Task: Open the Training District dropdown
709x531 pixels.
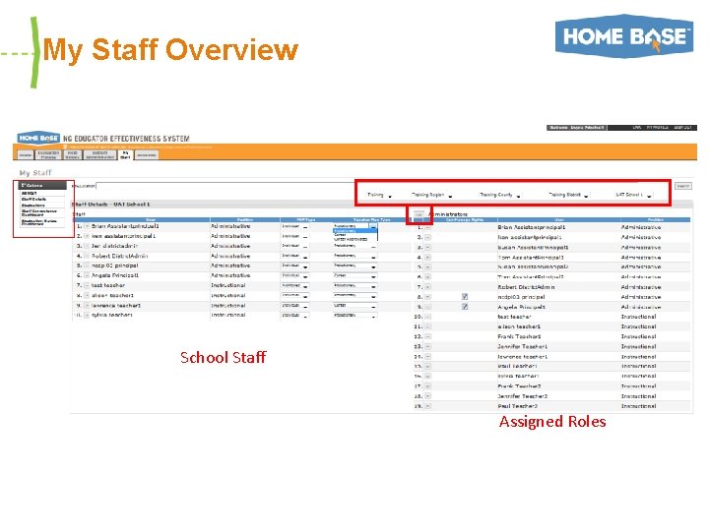Action: (568, 195)
